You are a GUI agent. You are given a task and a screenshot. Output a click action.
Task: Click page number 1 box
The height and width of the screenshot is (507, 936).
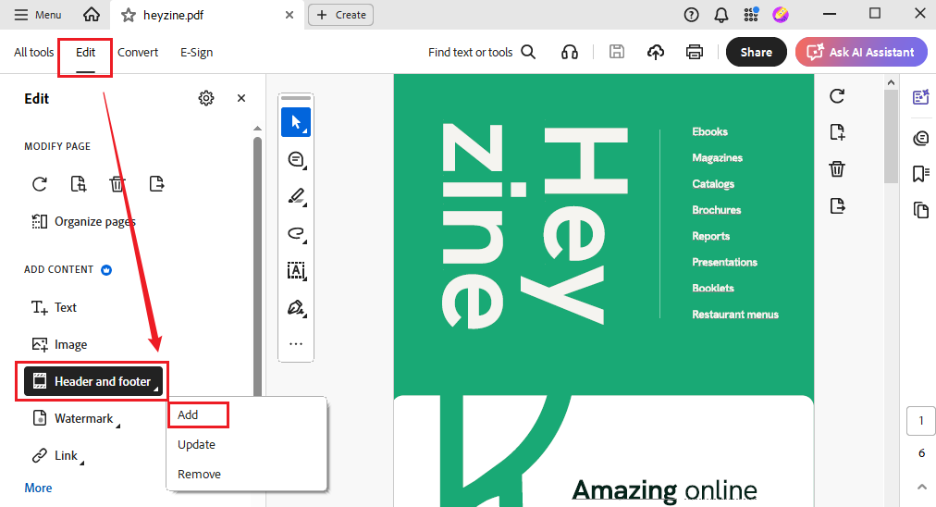click(921, 421)
